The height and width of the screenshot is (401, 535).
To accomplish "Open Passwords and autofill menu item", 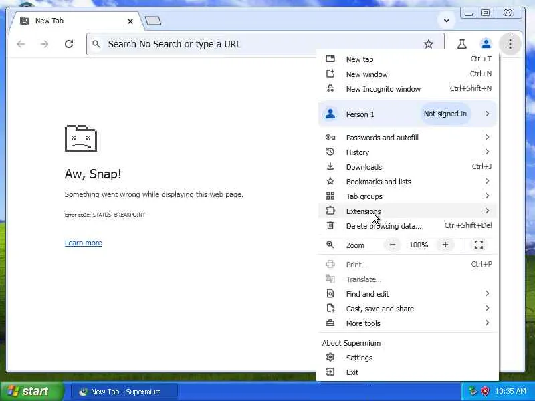I will (407, 138).
